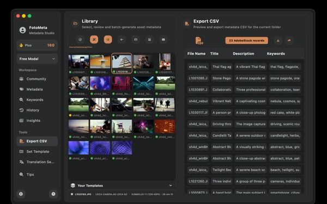Open Translation Se... in the sidebar
The height and width of the screenshot is (204, 327).
37,162
